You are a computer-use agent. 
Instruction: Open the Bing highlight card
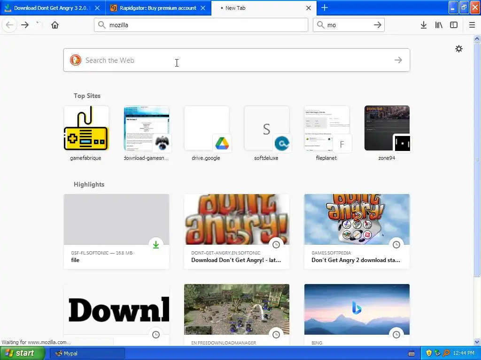(357, 315)
